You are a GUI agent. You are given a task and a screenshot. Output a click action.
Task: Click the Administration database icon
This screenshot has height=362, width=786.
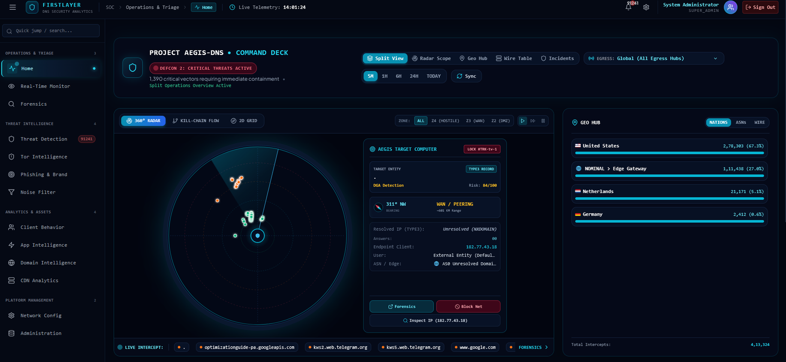click(x=11, y=334)
